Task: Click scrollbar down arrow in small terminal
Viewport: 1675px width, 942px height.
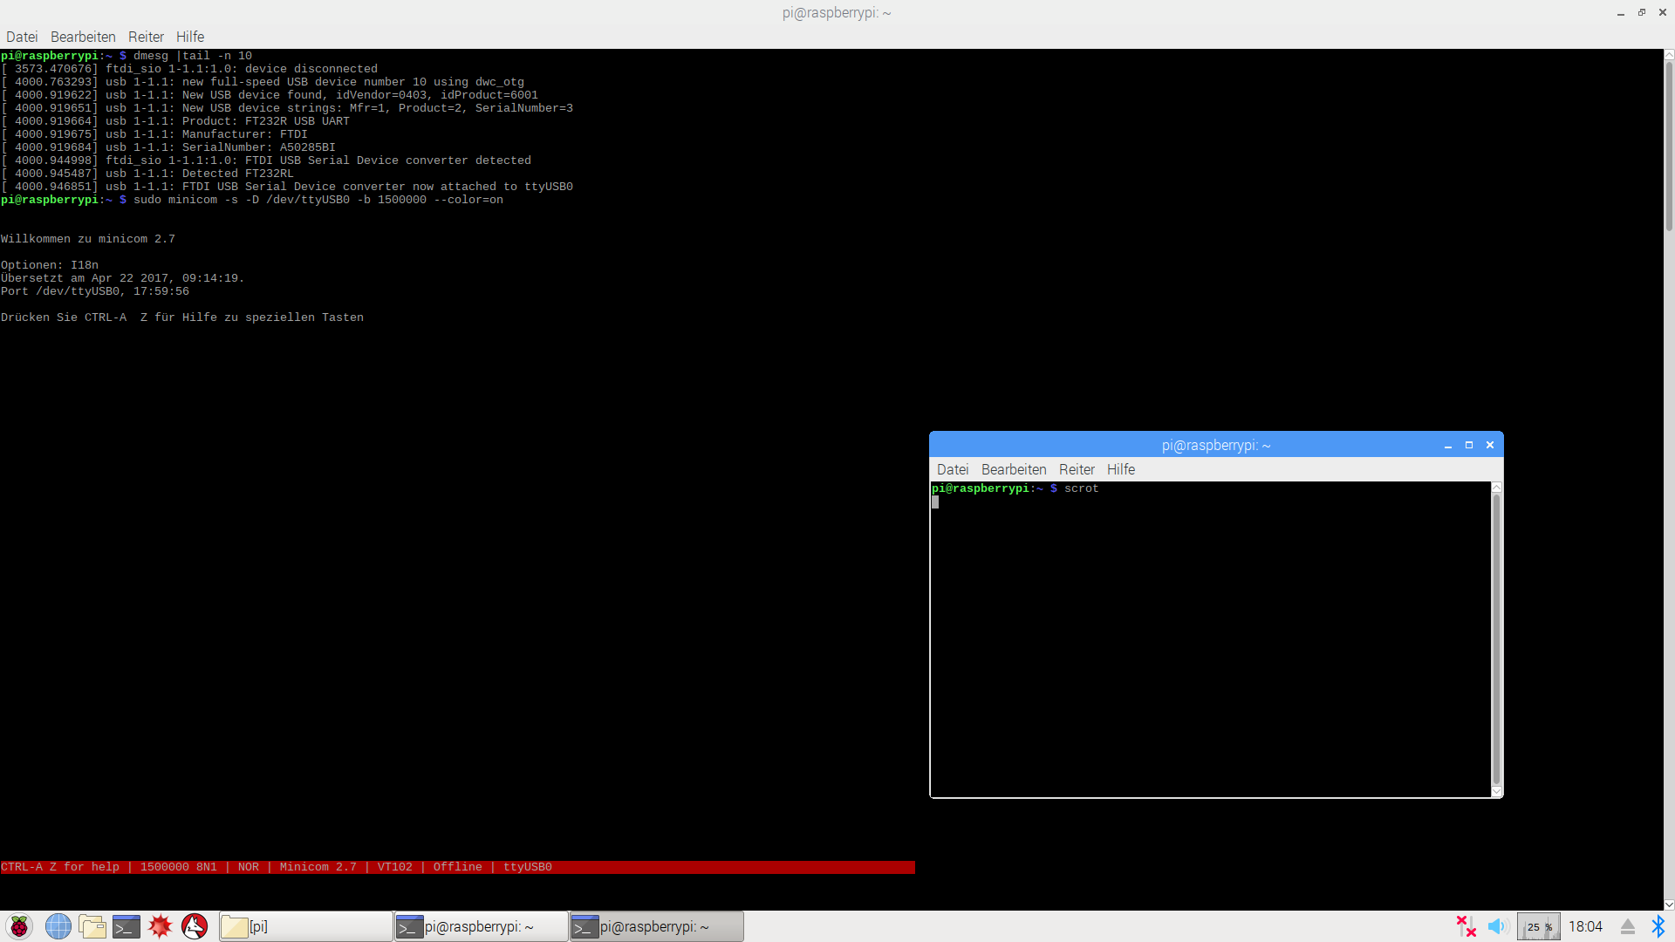Action: (x=1496, y=792)
